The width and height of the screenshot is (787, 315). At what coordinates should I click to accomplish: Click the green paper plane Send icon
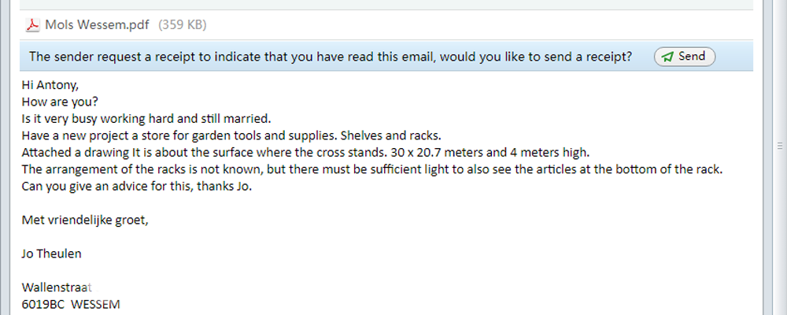[x=667, y=57]
